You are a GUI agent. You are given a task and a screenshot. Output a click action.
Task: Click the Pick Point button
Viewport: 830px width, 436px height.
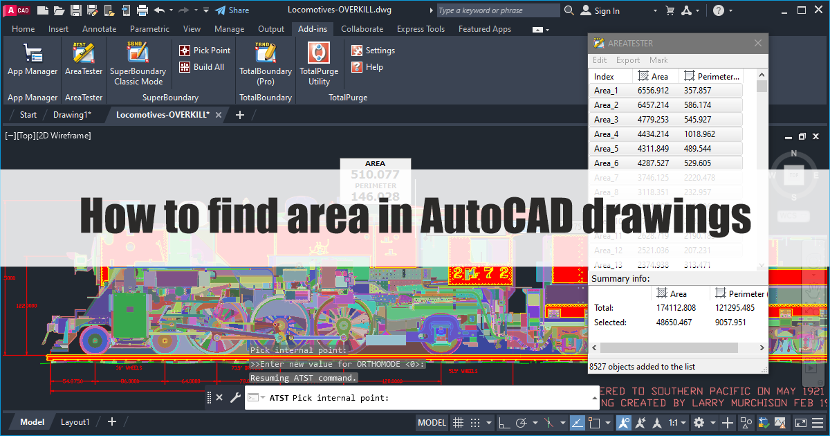point(205,51)
